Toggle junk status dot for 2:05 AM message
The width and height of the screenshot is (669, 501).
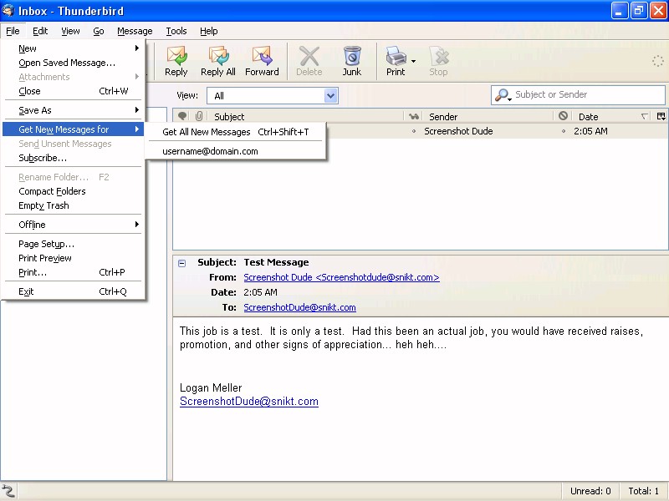coord(563,131)
